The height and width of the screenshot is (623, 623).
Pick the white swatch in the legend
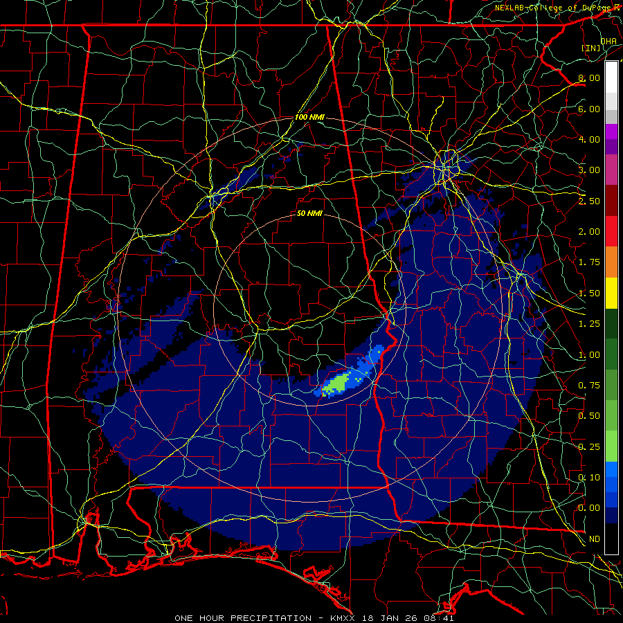coord(611,78)
